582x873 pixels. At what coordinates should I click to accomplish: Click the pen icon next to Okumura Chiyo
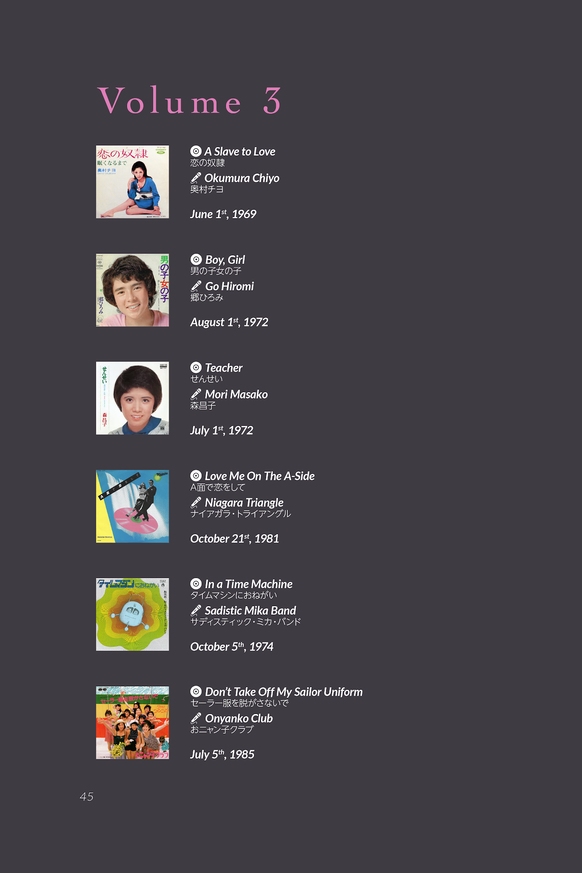[196, 178]
